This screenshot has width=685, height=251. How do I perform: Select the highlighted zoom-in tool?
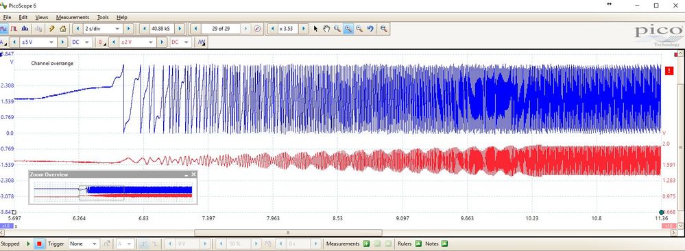pyautogui.click(x=348, y=29)
